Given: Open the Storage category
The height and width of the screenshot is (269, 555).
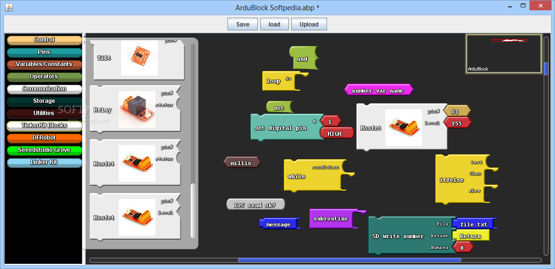Looking at the screenshot, I should tap(44, 101).
